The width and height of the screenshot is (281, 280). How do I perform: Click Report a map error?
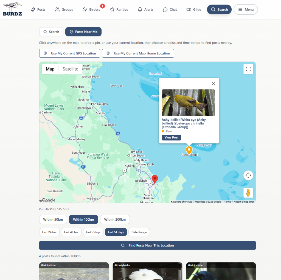[x=244, y=202]
